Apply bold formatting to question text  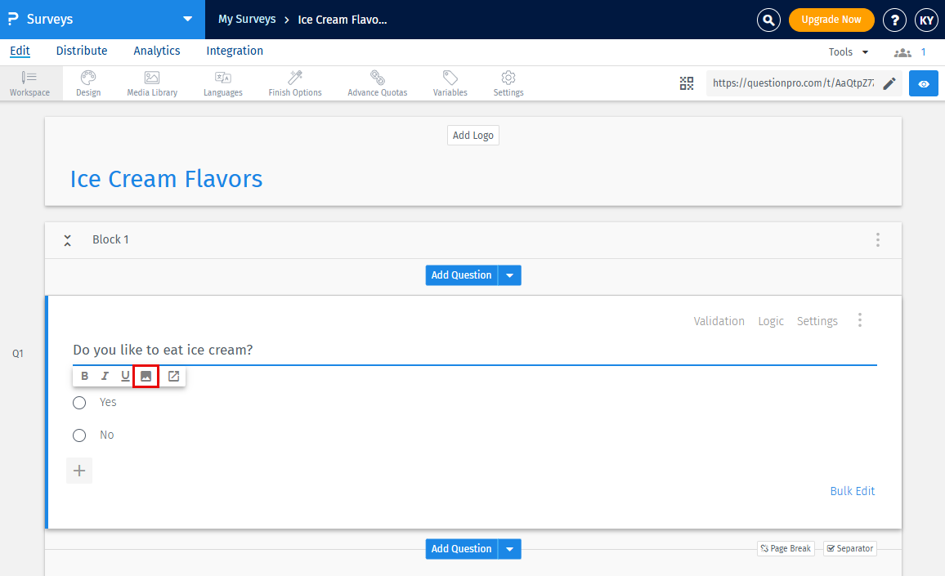84,377
